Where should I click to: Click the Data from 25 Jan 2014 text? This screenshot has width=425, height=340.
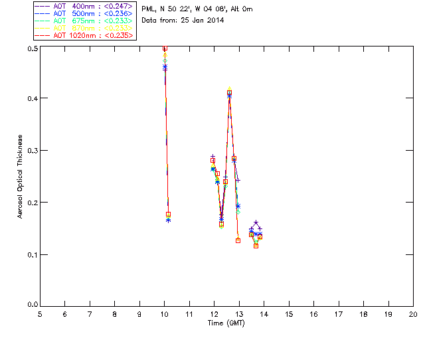(183, 20)
